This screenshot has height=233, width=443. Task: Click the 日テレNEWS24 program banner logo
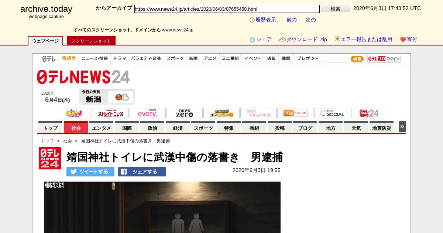(369, 113)
